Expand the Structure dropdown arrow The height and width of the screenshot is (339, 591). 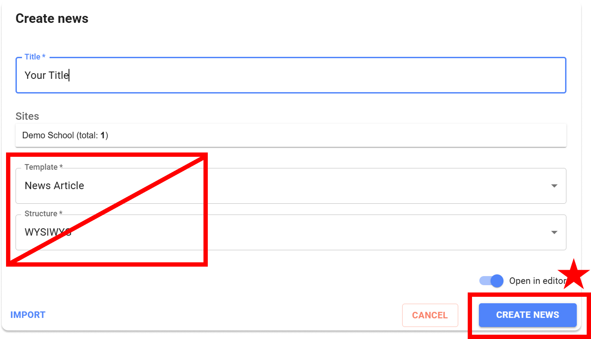[x=554, y=233]
